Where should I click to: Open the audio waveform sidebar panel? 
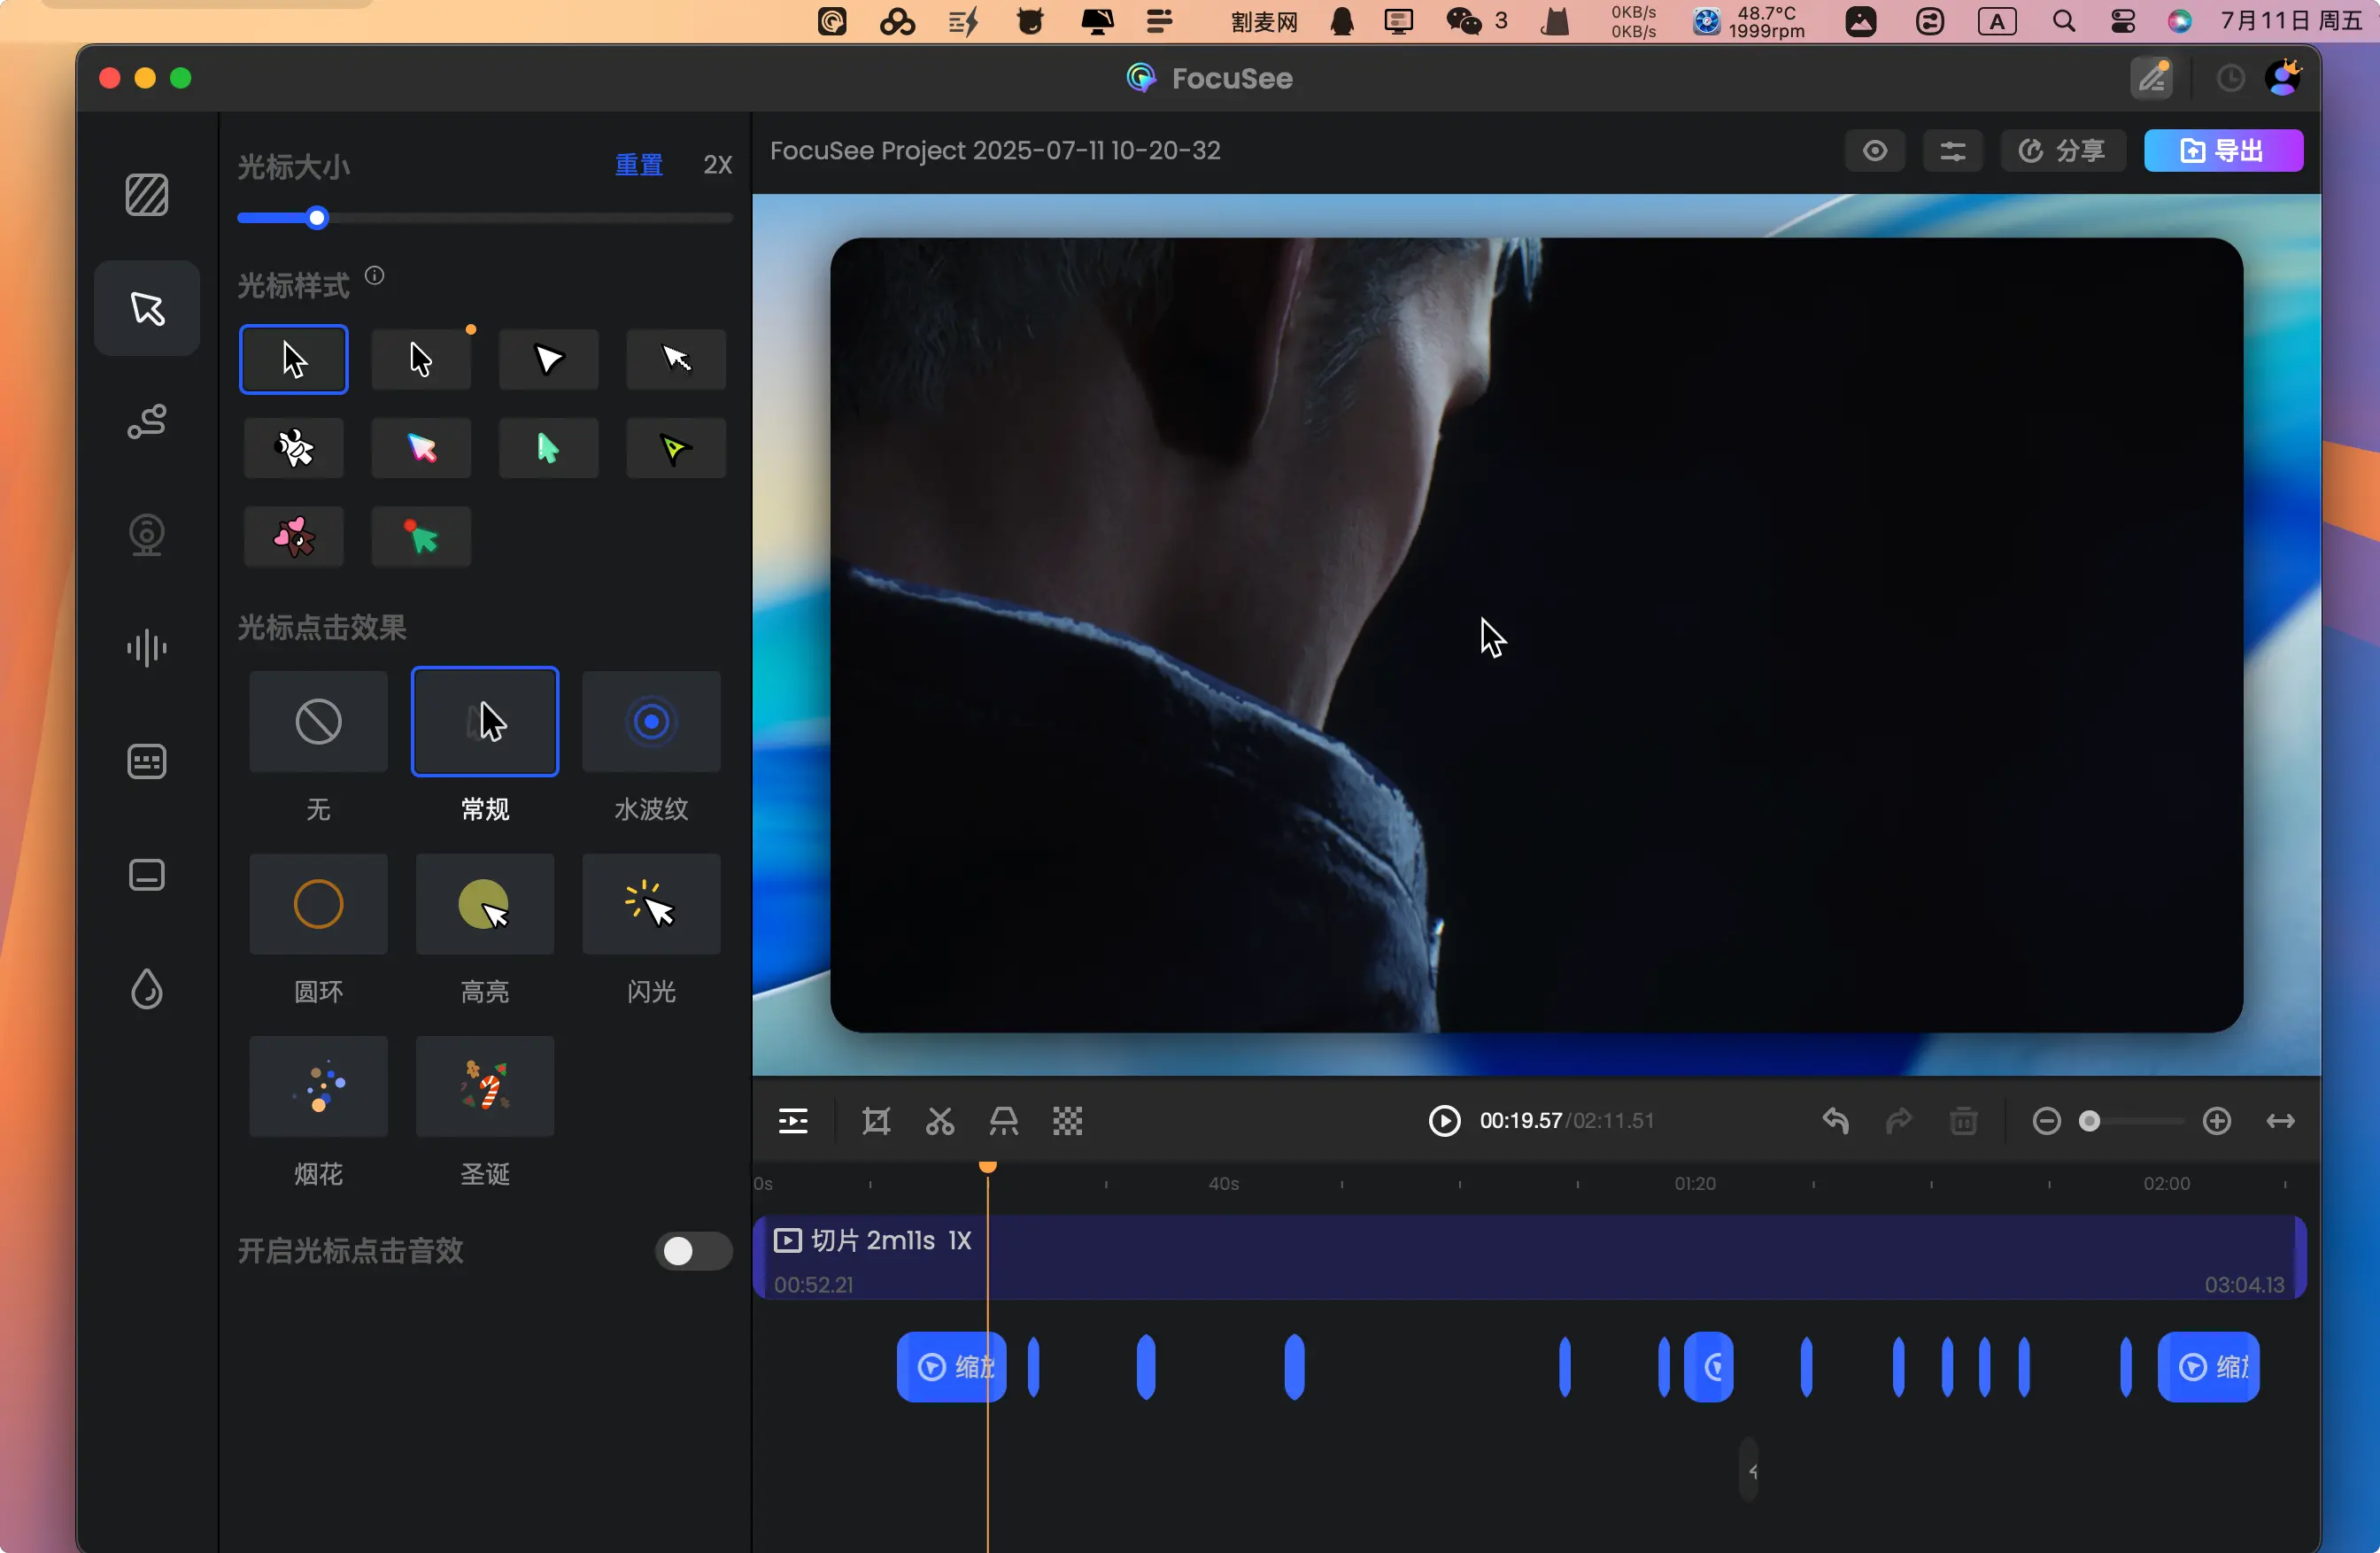point(147,648)
